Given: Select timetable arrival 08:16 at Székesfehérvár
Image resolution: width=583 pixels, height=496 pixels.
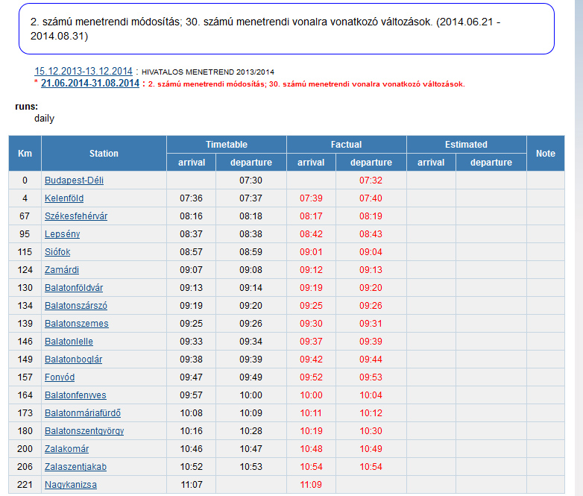Looking at the screenshot, I should click(191, 216).
